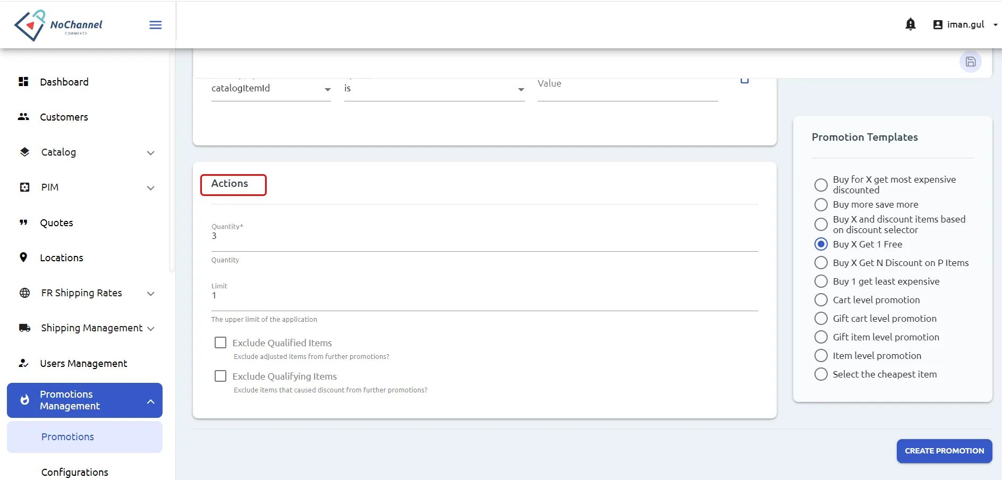The height and width of the screenshot is (480, 1002).
Task: Click the Quotes quotation mark icon
Action: pyautogui.click(x=23, y=222)
